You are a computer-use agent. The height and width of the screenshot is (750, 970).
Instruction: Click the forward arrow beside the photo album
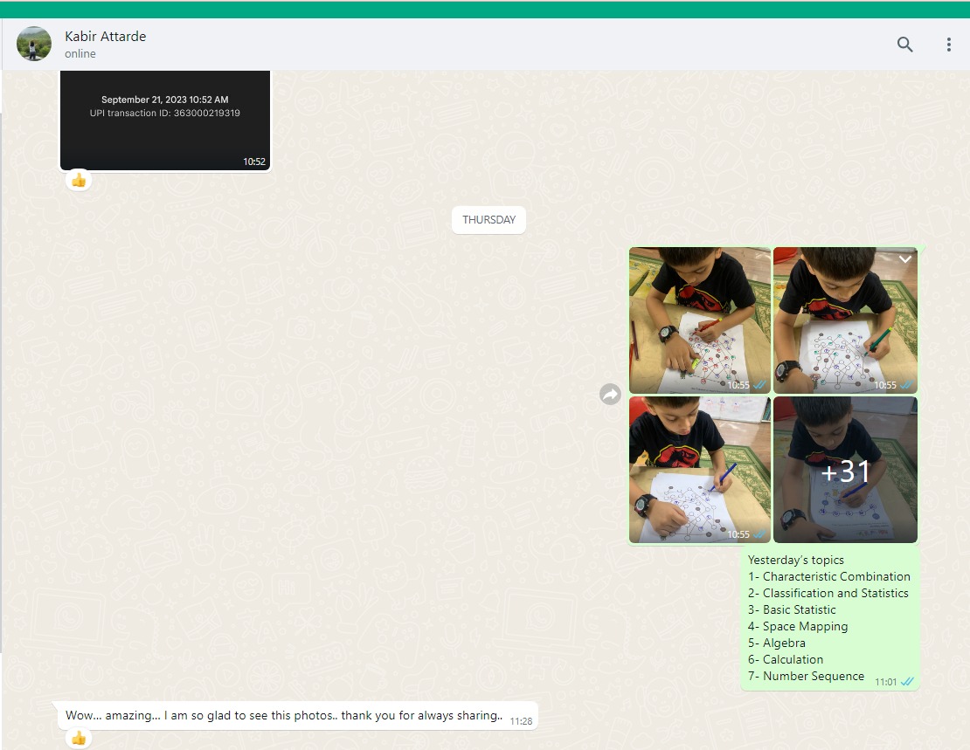tap(610, 395)
